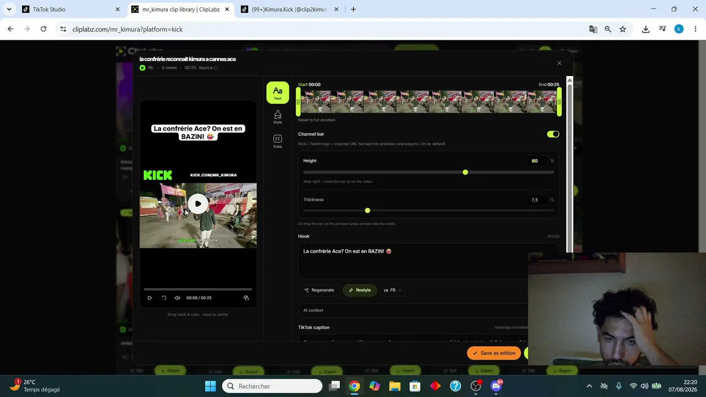This screenshot has width=706, height=397.
Task: Click the timeline start trim handle
Action: pyautogui.click(x=298, y=101)
